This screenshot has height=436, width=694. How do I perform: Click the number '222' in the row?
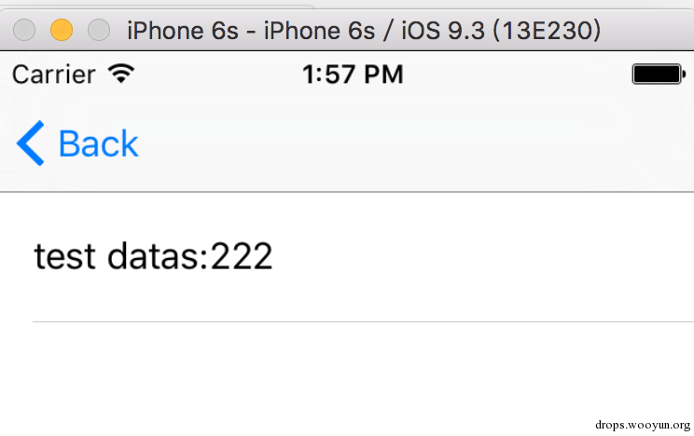pos(242,255)
